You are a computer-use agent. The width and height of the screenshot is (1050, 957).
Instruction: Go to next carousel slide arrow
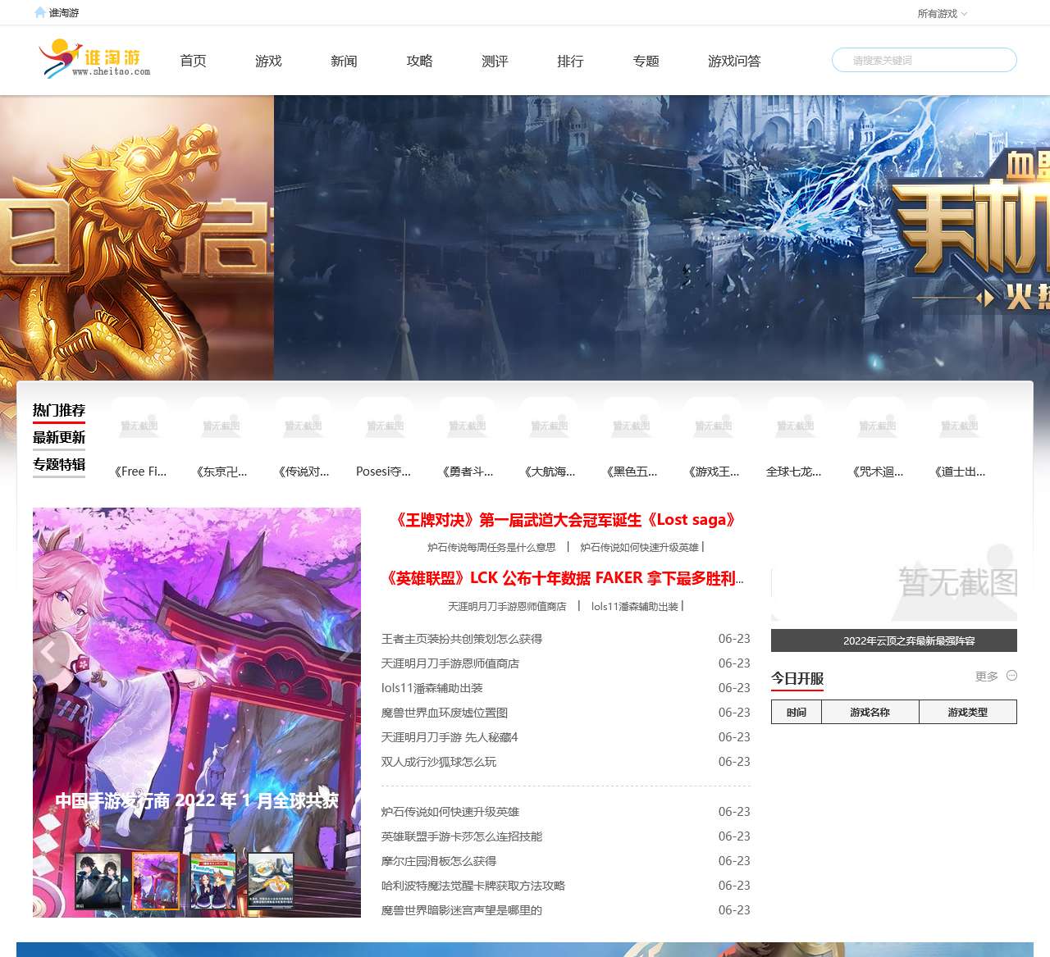tap(345, 653)
